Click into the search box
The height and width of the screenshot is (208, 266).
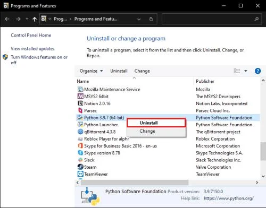tap(212, 19)
